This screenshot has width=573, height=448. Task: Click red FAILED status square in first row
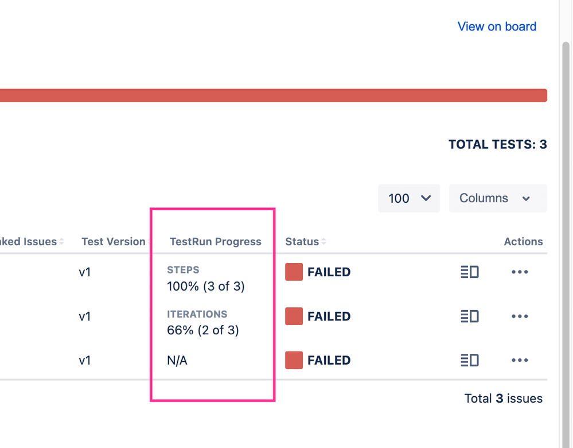(x=294, y=272)
